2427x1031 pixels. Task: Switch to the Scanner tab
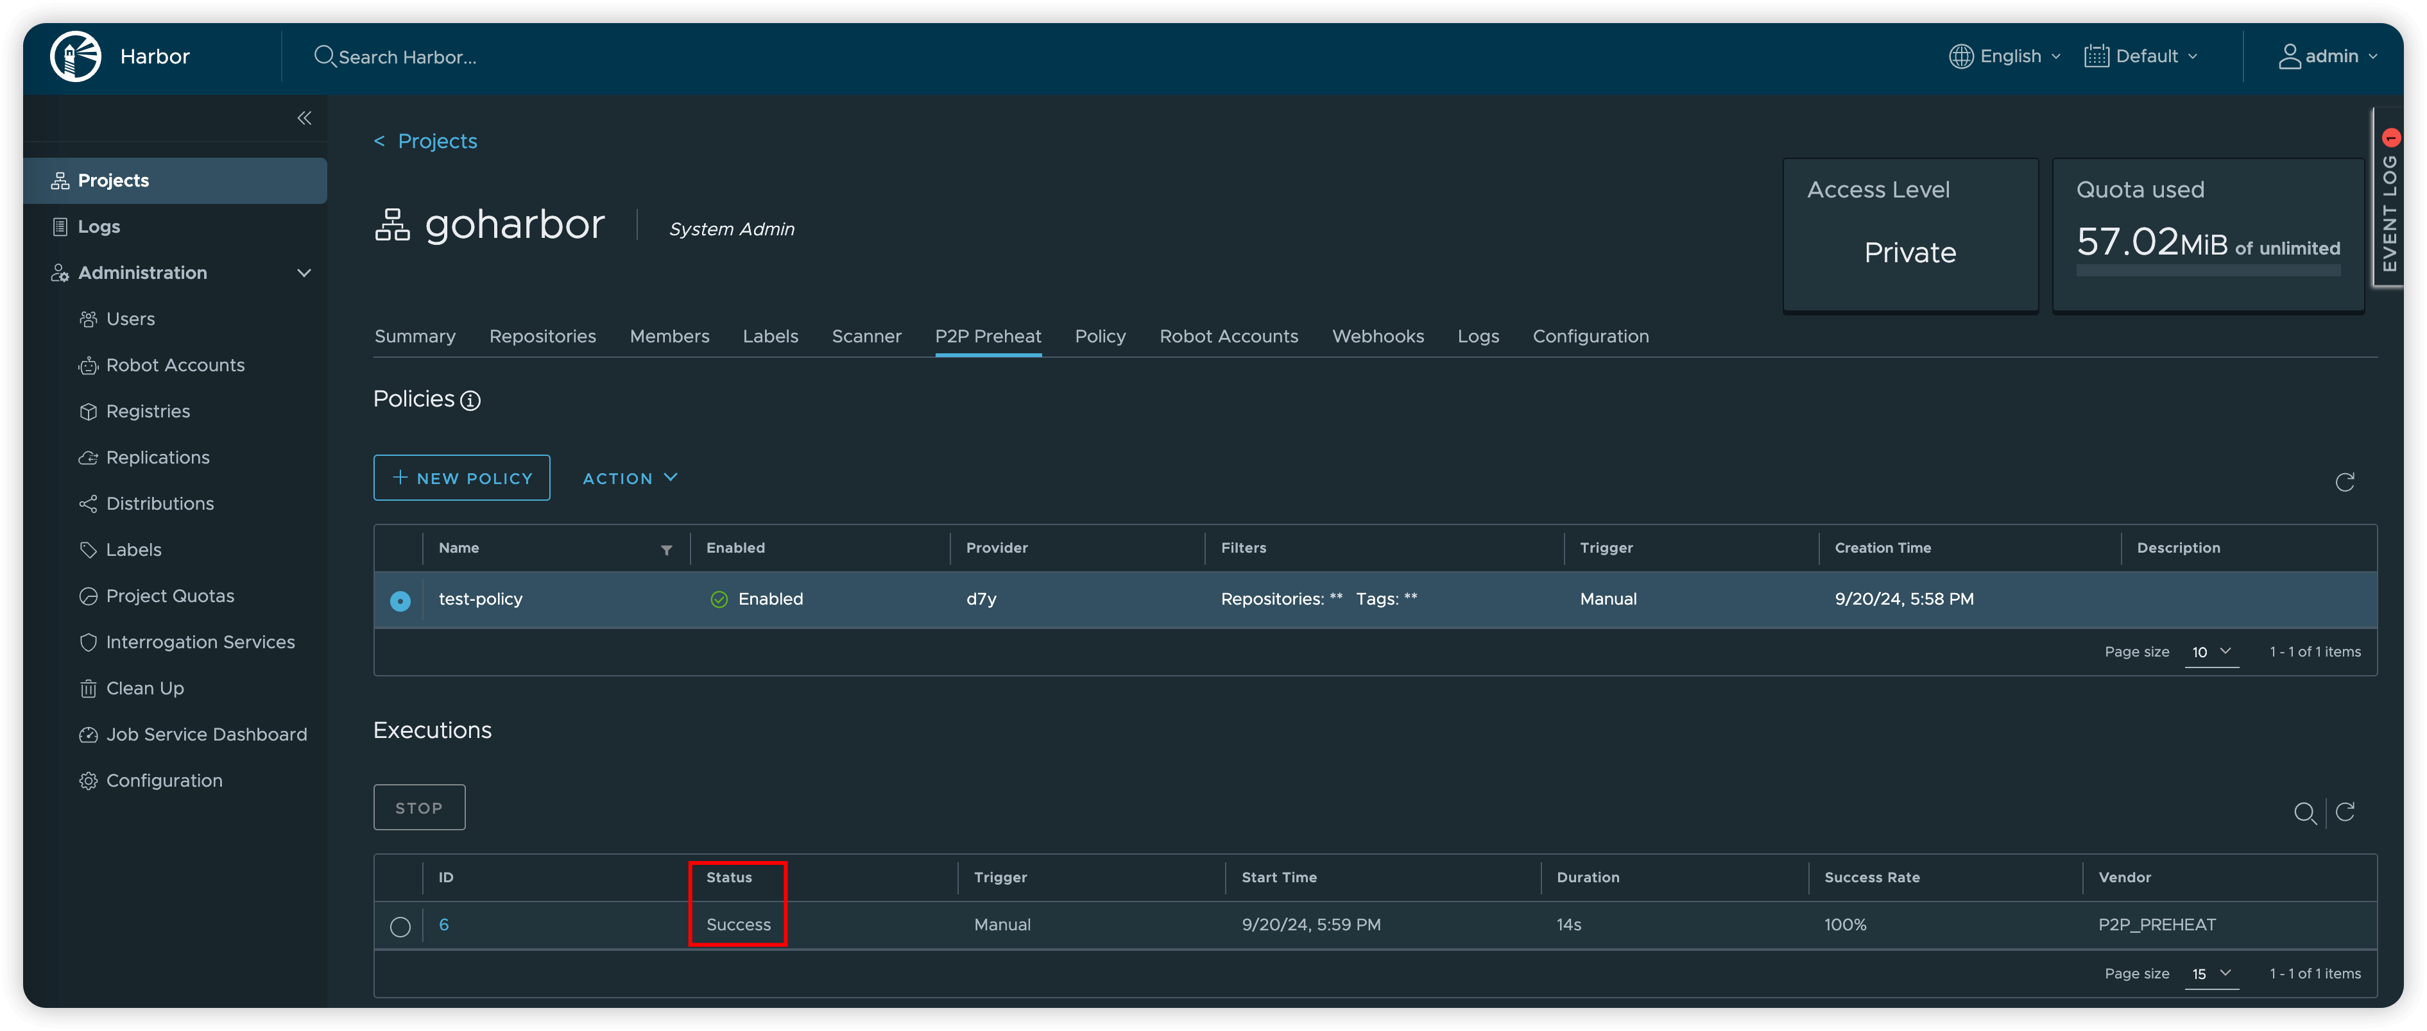(x=866, y=336)
